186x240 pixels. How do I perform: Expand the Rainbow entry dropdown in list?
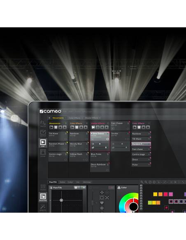pos(149,134)
